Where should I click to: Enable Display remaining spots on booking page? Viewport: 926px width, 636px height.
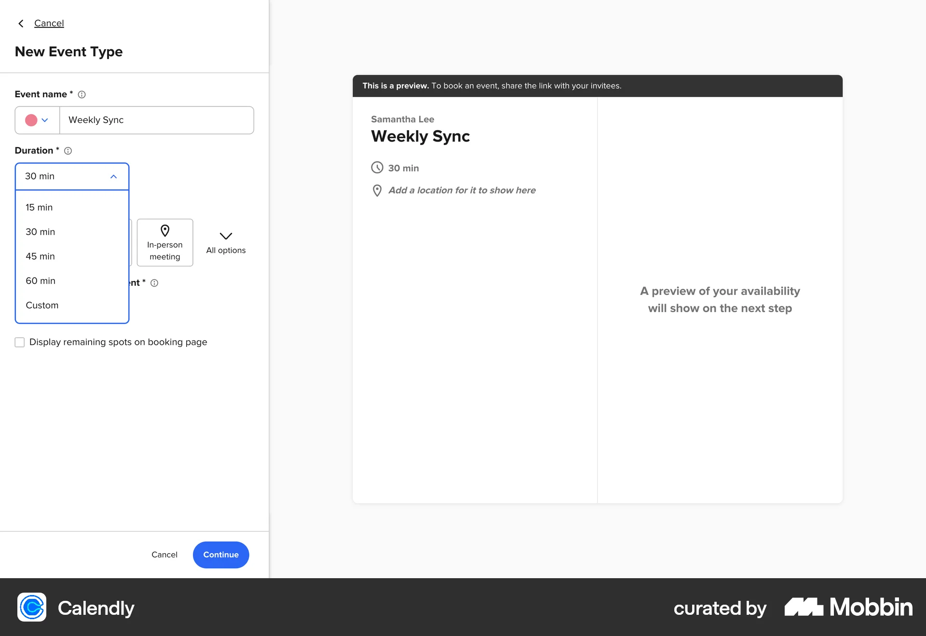pyautogui.click(x=19, y=342)
